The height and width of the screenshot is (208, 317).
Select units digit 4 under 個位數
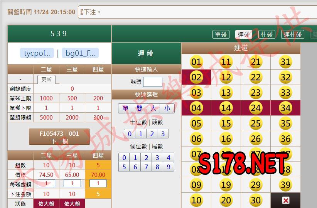pyautogui.click(x=169, y=158)
